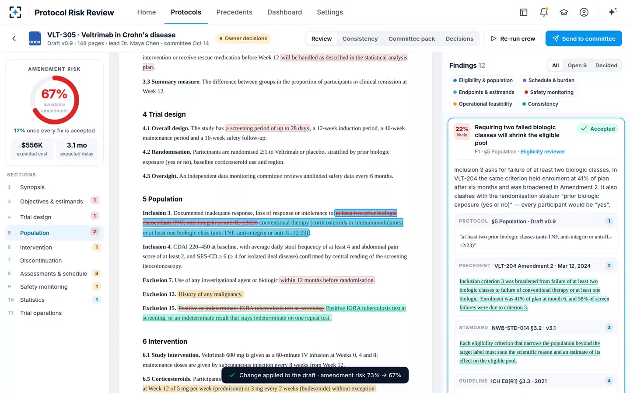630x393 pixels.
Task: Open the Eligibility reviewer link
Action: 543,152
